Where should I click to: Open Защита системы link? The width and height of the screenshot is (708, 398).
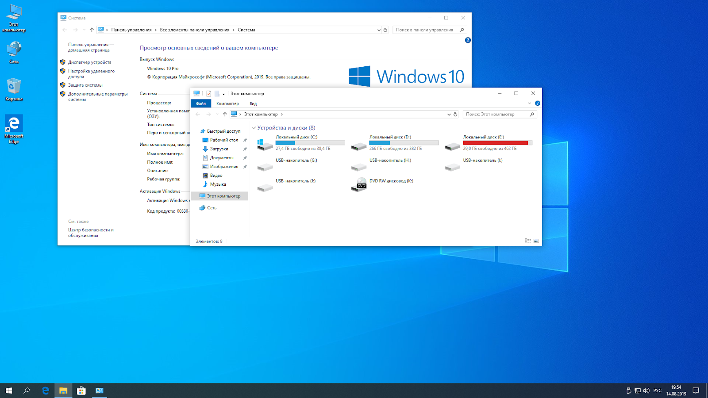tap(85, 85)
